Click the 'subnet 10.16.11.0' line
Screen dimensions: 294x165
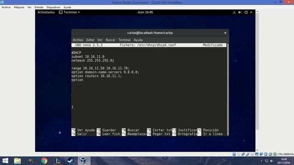[88, 57]
